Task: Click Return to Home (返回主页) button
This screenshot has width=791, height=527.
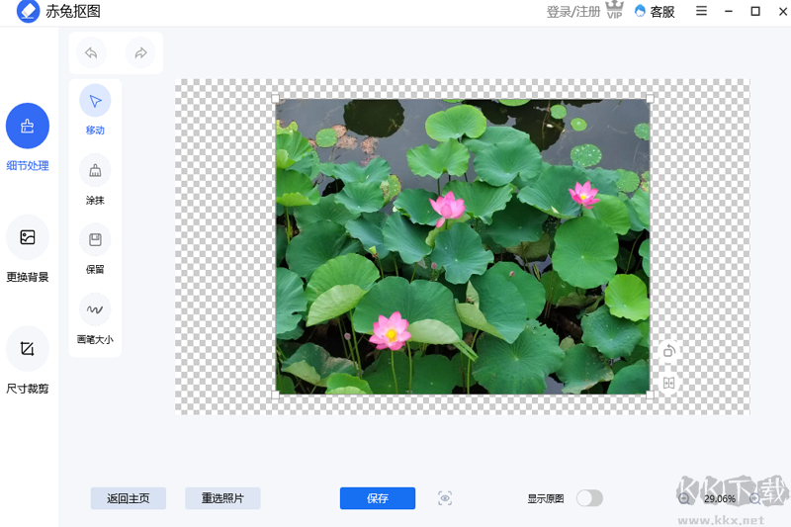Action: (x=129, y=498)
